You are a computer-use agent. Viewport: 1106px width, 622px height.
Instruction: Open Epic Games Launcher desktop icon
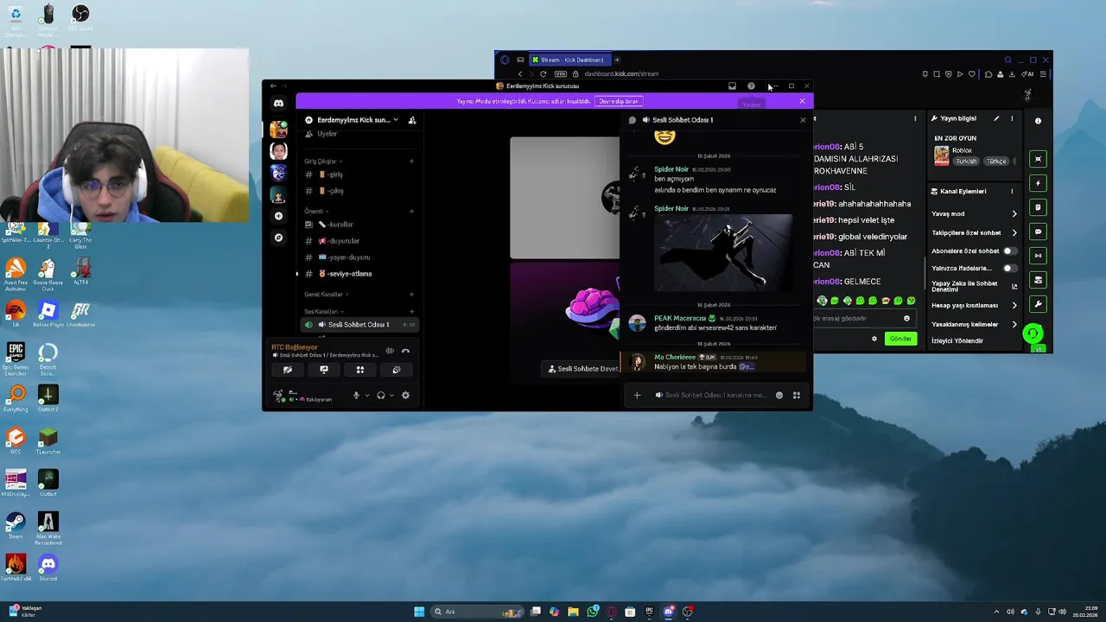click(x=16, y=357)
